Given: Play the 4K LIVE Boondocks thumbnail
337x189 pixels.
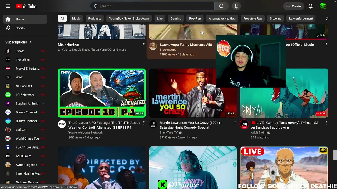Looking at the screenshot, I should click(284, 168).
